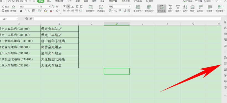The height and width of the screenshot is (103, 227).
Task: Click the Sort A-Z icon
Action: (185, 7)
